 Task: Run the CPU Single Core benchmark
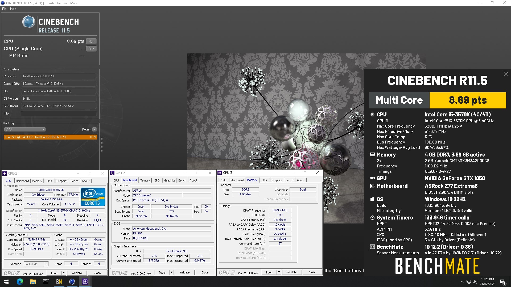pos(91,49)
